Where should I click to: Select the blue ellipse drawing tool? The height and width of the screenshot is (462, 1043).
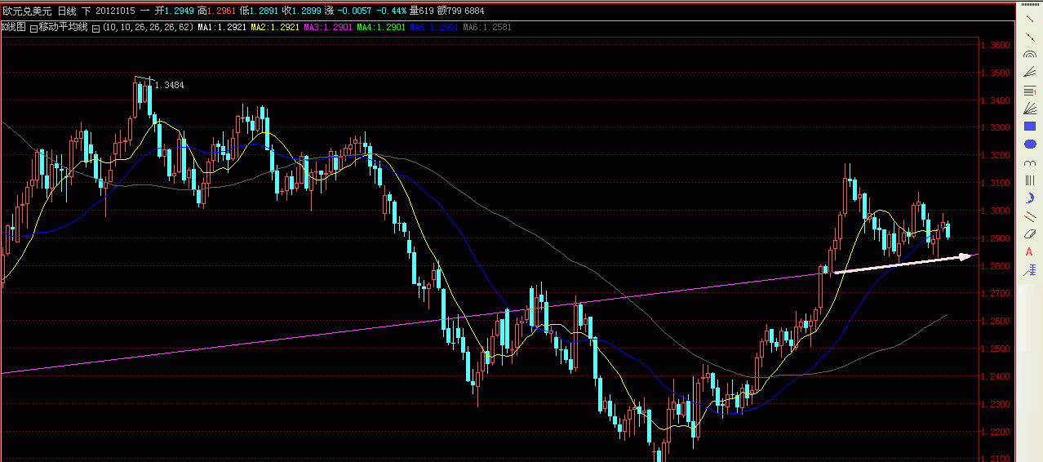(1029, 144)
